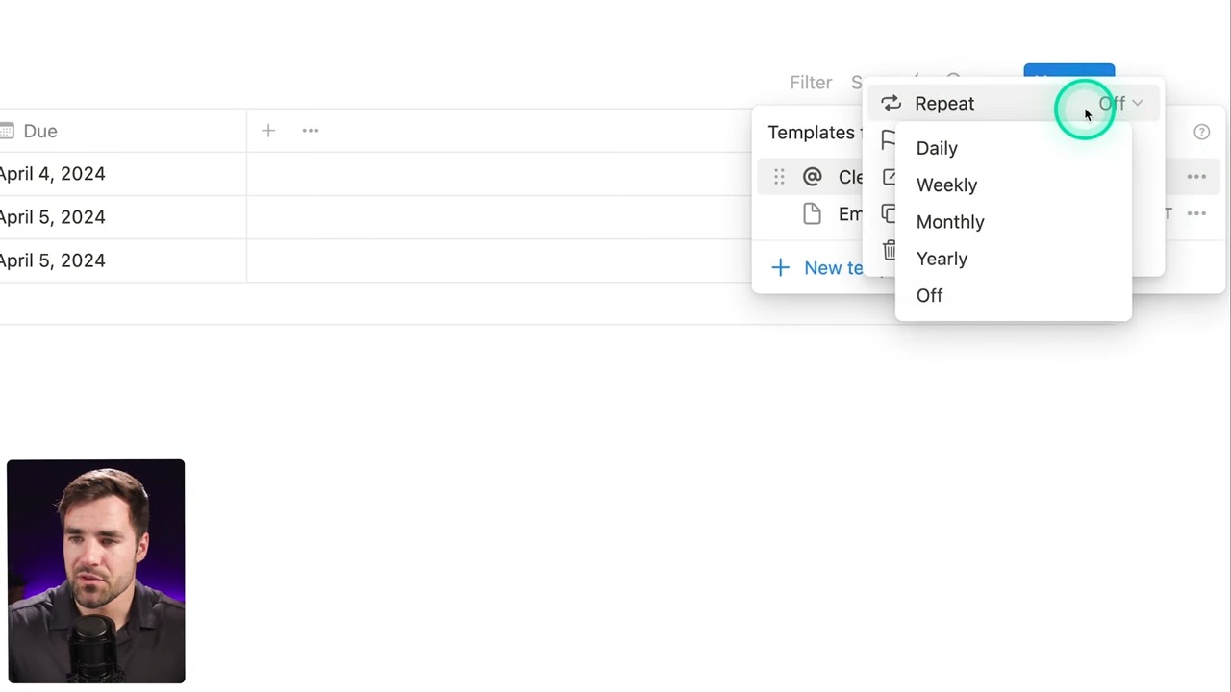Click the page icon of second template

click(812, 213)
